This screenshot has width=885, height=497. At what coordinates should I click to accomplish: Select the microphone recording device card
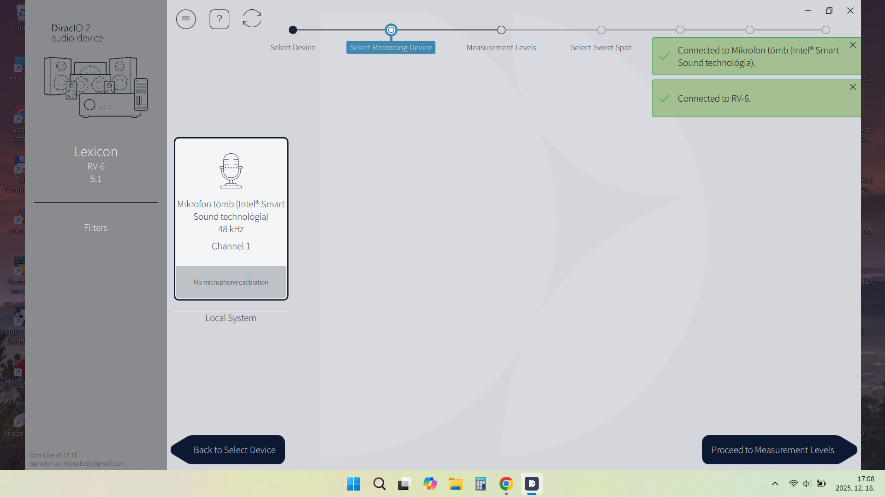(x=231, y=203)
